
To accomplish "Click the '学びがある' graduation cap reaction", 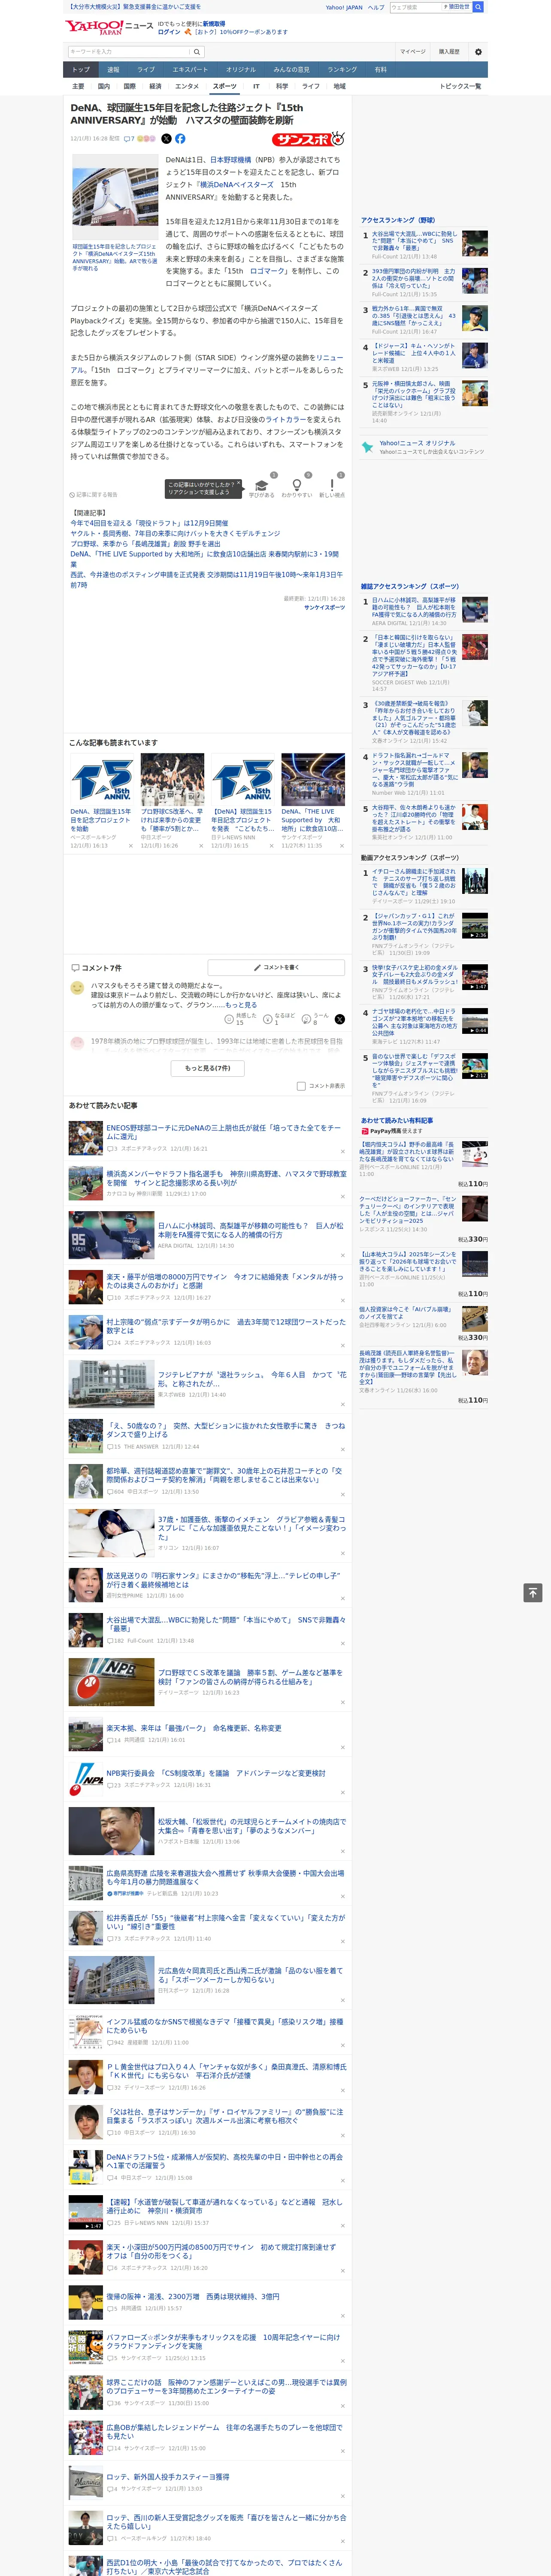I will (x=262, y=486).
